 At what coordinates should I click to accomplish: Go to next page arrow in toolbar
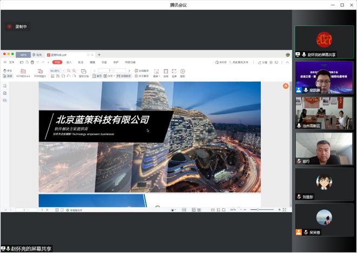pyautogui.click(x=129, y=71)
